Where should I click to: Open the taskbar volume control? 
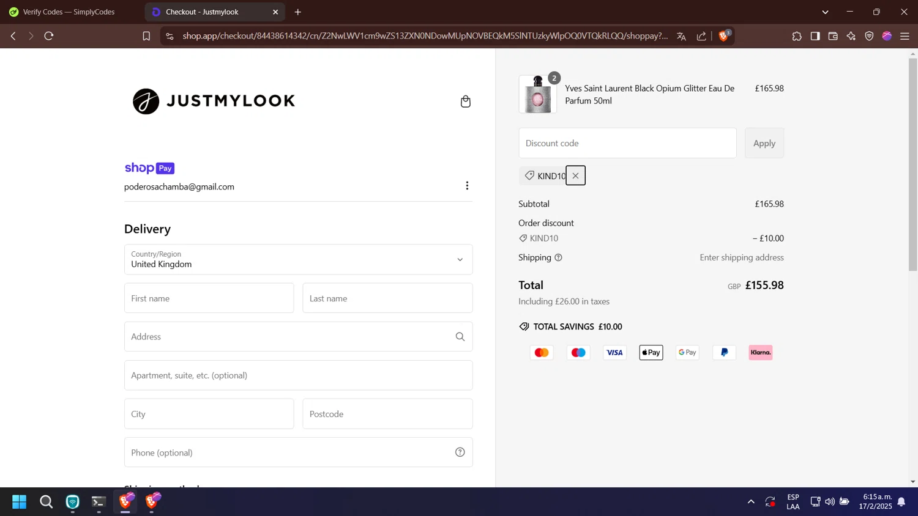point(830,502)
